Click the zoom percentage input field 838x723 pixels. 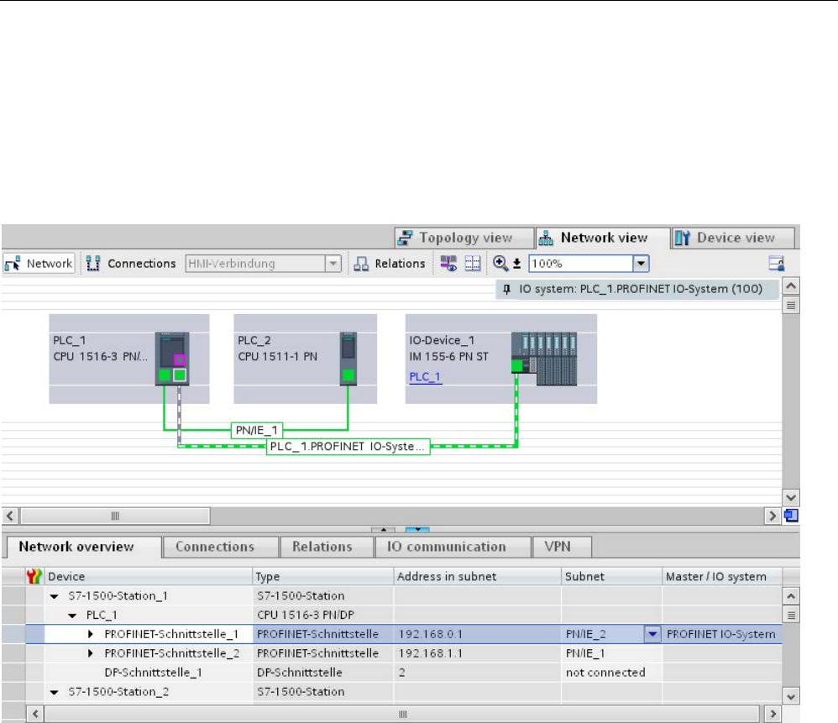[x=581, y=264]
